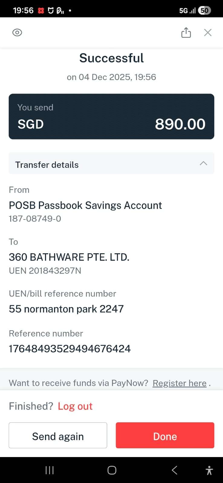The image size is (223, 483).
Task: Tap the POSB Passbook Savings Account entry
Action: pyautogui.click(x=85, y=206)
